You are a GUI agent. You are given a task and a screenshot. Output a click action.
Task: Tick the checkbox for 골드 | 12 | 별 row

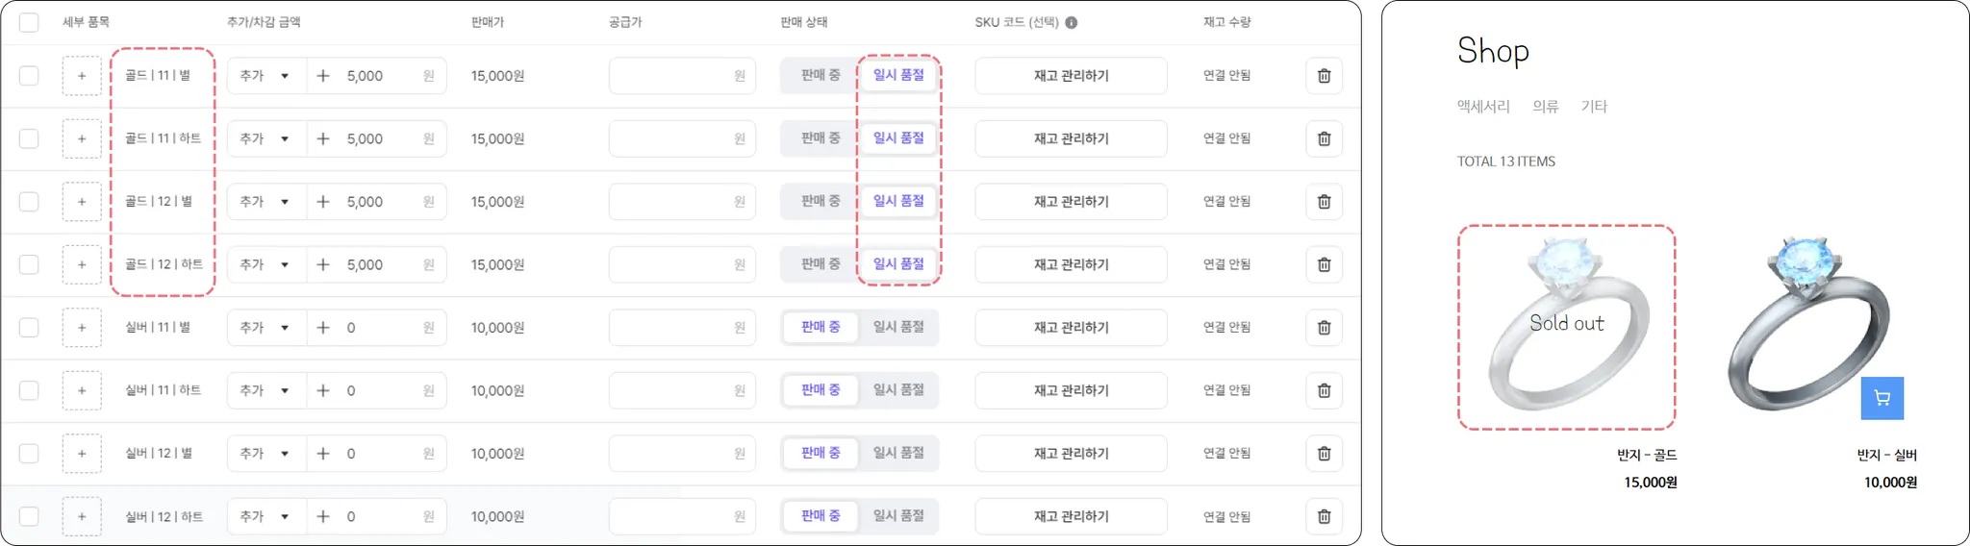click(x=29, y=202)
